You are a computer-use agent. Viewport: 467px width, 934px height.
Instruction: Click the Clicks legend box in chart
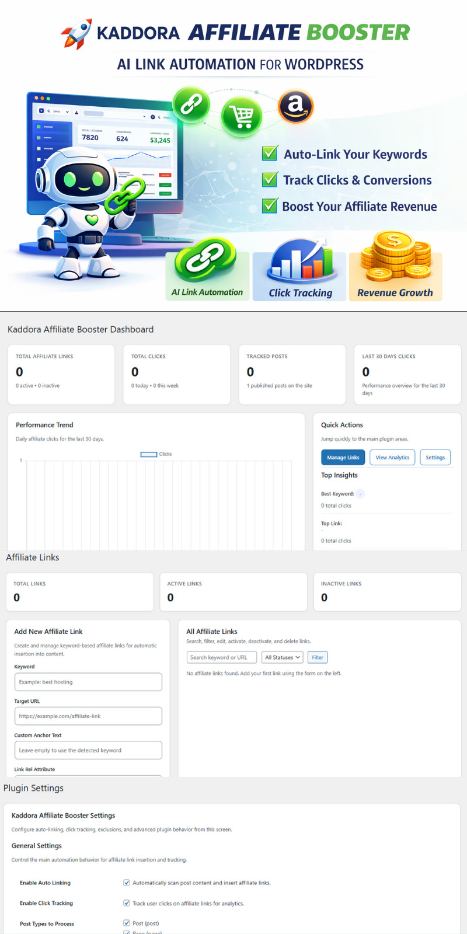click(x=149, y=454)
